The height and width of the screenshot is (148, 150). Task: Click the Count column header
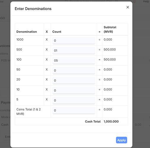click(x=57, y=32)
